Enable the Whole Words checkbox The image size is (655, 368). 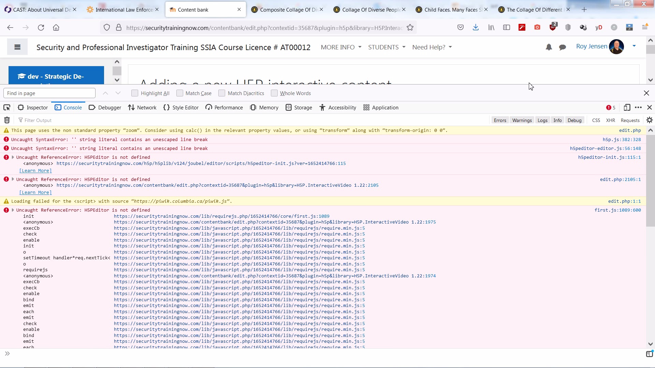click(274, 93)
